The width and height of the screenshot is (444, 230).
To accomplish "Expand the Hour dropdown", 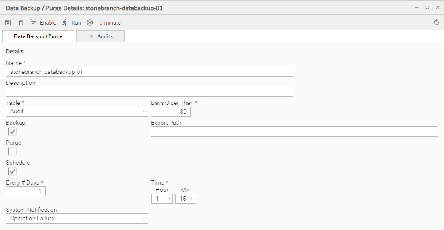I will pyautogui.click(x=162, y=199).
